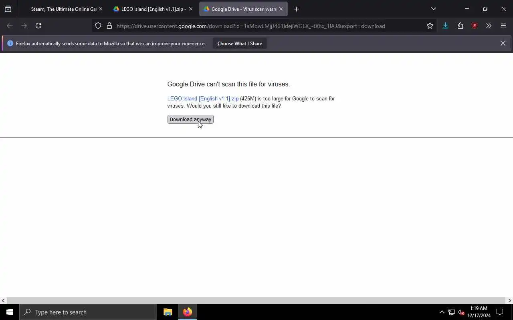Screen dimensions: 513x320
Task: Open clock and date flyout
Action: [479, 312]
